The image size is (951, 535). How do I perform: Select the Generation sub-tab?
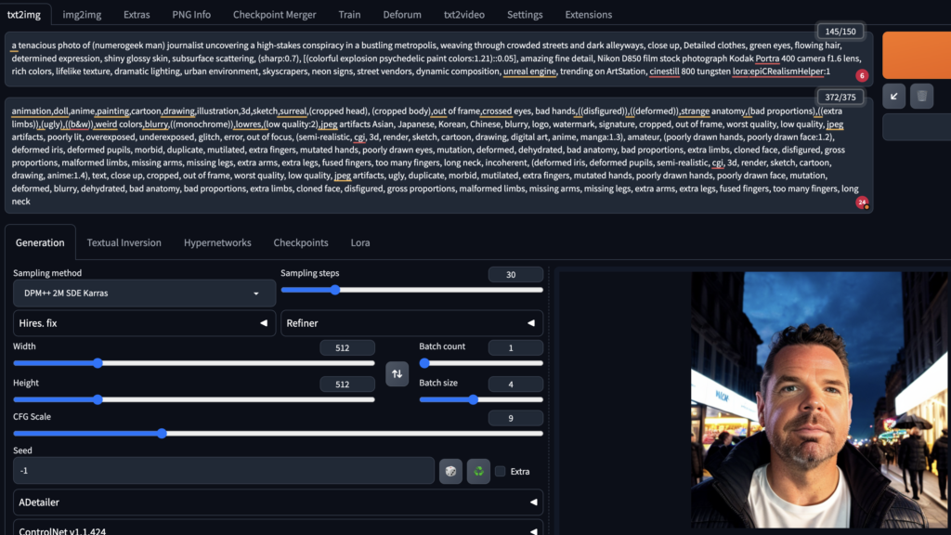(x=40, y=242)
